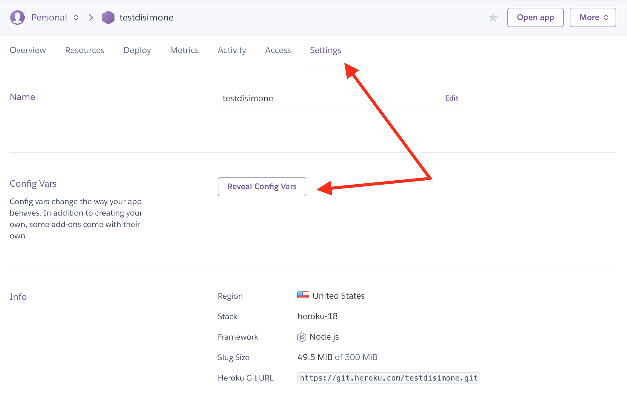Select the Settings tab
627x398 pixels.
pos(325,50)
